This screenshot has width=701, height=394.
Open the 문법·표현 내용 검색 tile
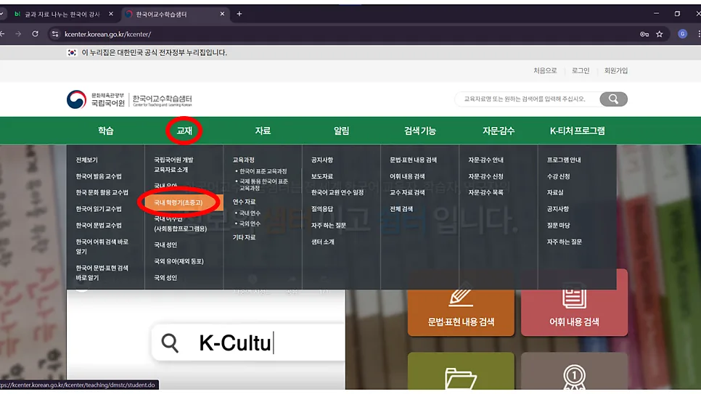tap(461, 303)
